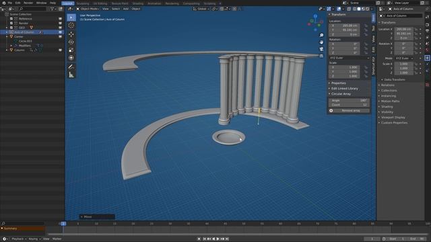Open the timeline Keying menu

pos(34,239)
